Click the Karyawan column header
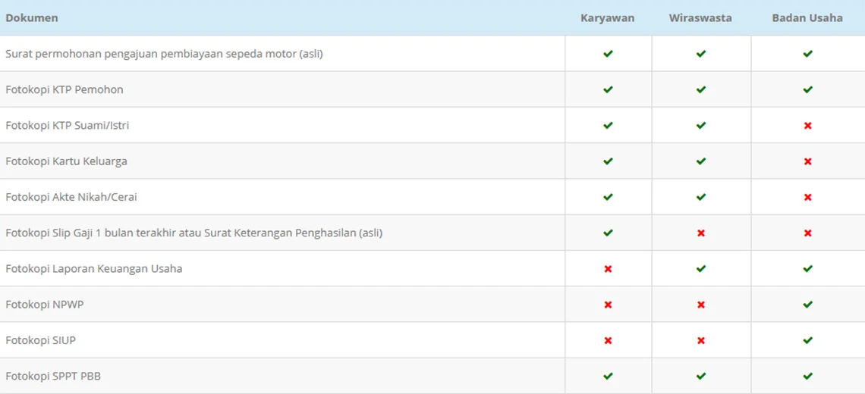The width and height of the screenshot is (865, 394). click(x=607, y=18)
